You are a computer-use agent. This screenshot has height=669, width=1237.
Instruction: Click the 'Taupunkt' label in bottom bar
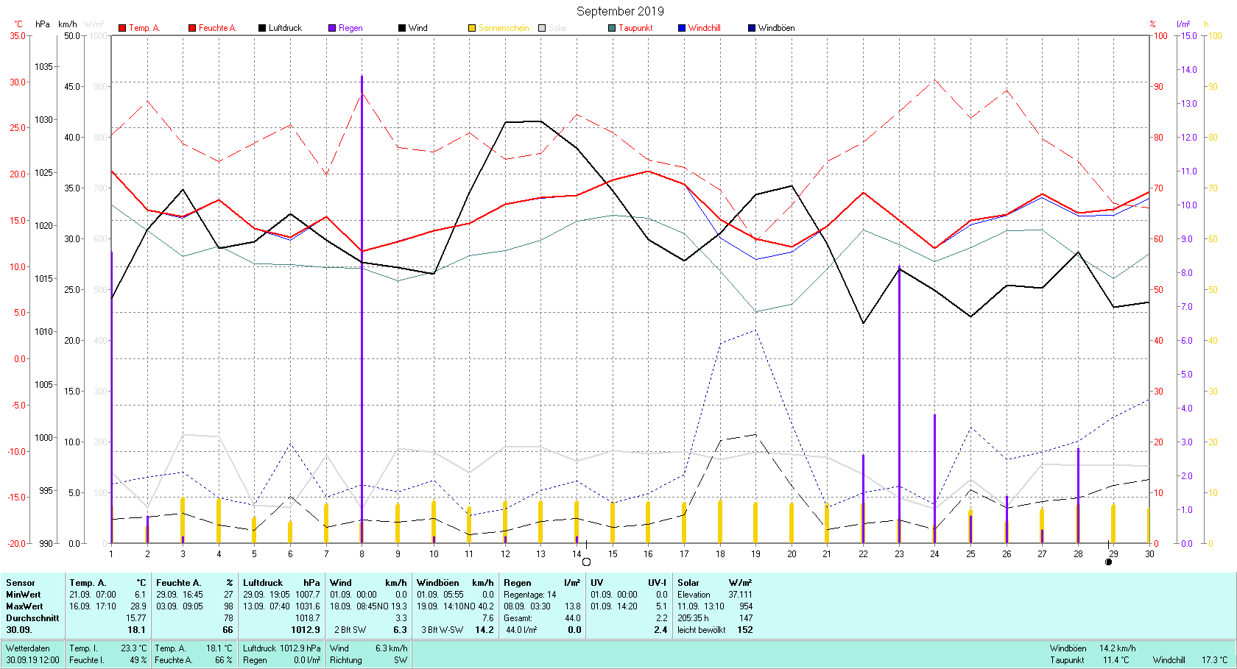tap(1068, 660)
